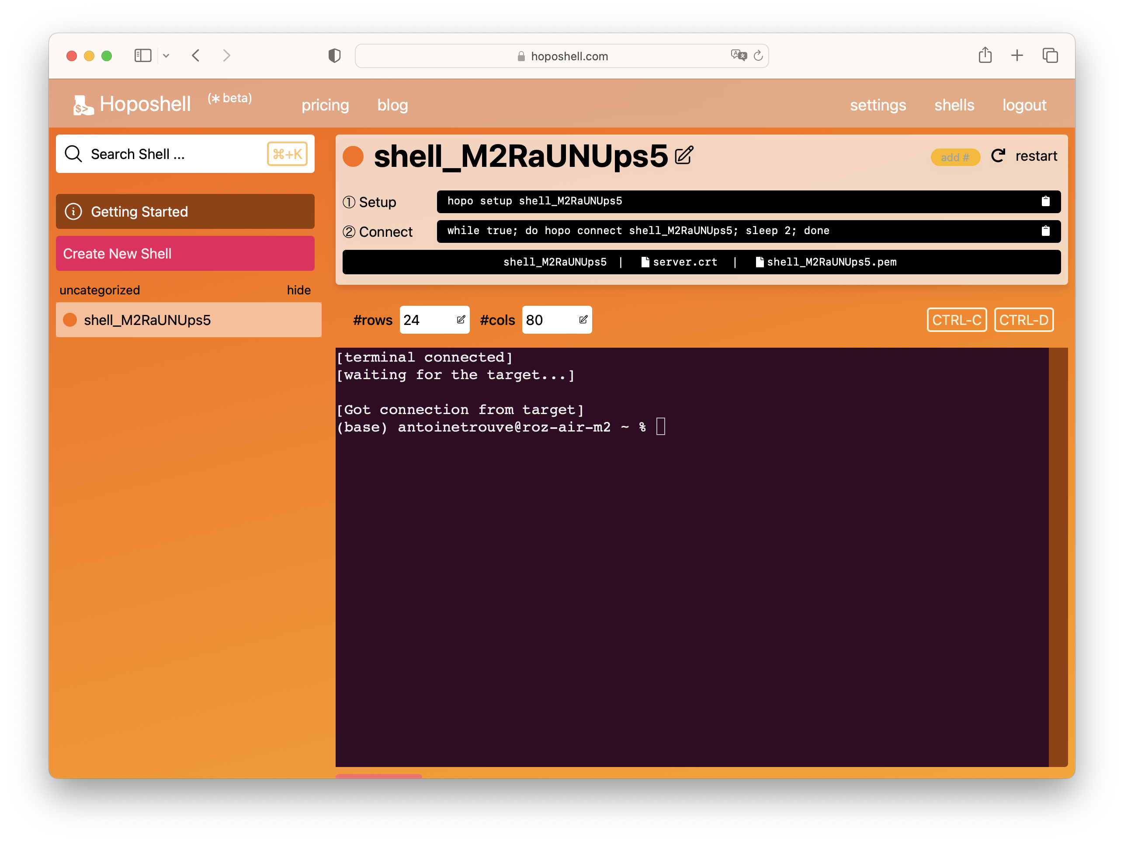
Task: Click the Getting Started info icon
Action: (x=73, y=211)
